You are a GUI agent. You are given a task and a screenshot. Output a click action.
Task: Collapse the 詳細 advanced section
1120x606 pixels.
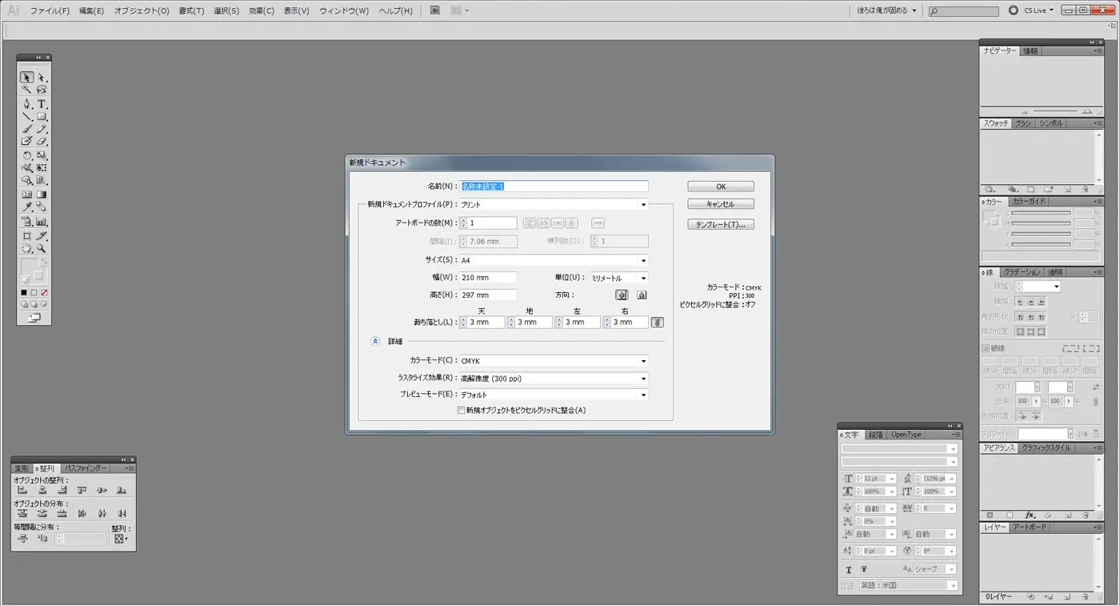(375, 341)
